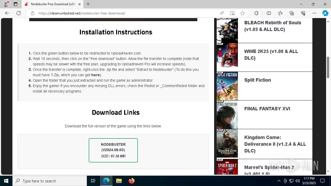The height and width of the screenshot is (186, 331).
Task: Close the Nodebuster Free Download tab
Action: 80,4
